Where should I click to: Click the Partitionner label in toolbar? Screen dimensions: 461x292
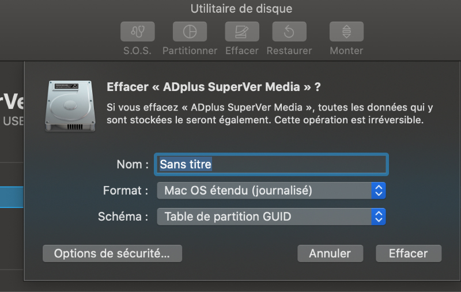click(190, 51)
